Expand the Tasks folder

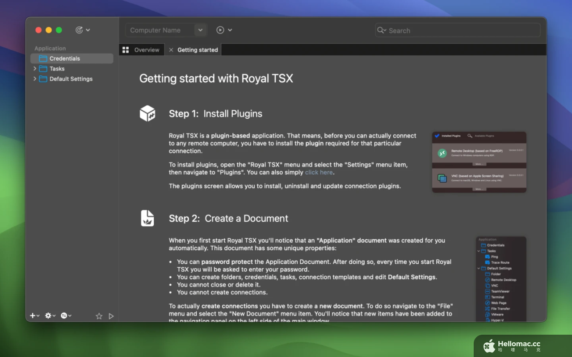tap(35, 69)
